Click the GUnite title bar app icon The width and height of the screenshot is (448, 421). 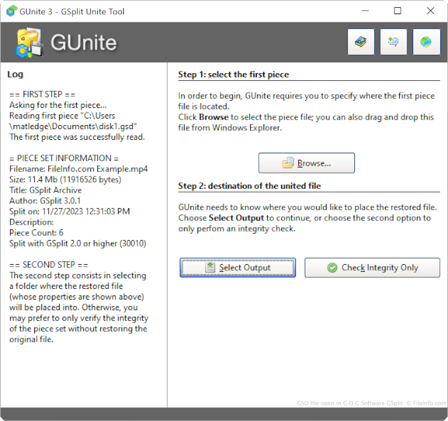pyautogui.click(x=12, y=11)
